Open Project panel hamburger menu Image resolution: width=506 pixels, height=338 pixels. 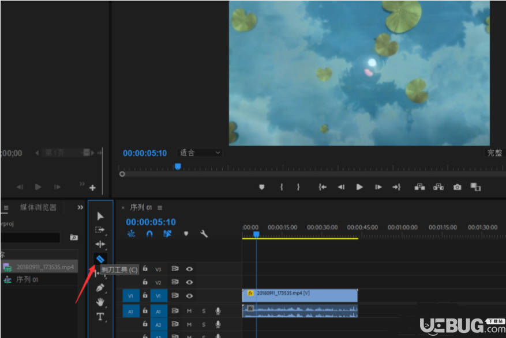point(6,208)
